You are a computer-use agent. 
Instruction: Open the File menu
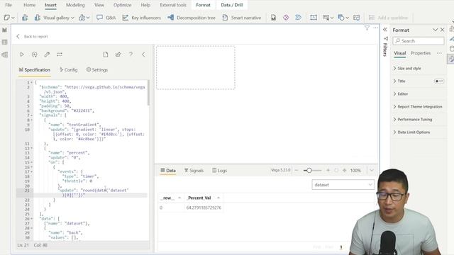[9, 5]
